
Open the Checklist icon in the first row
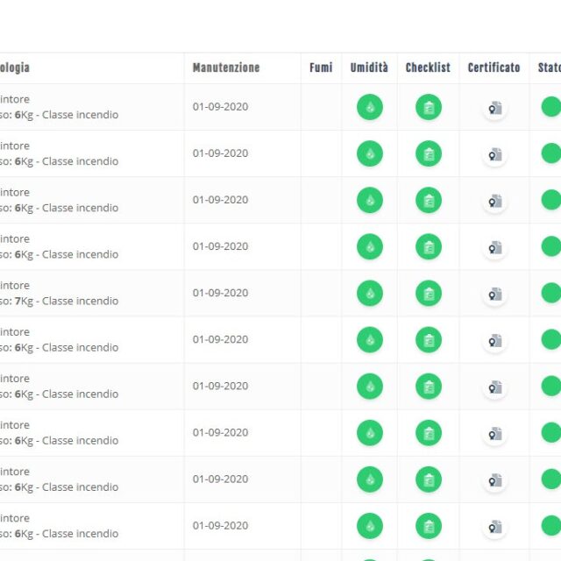coord(429,108)
